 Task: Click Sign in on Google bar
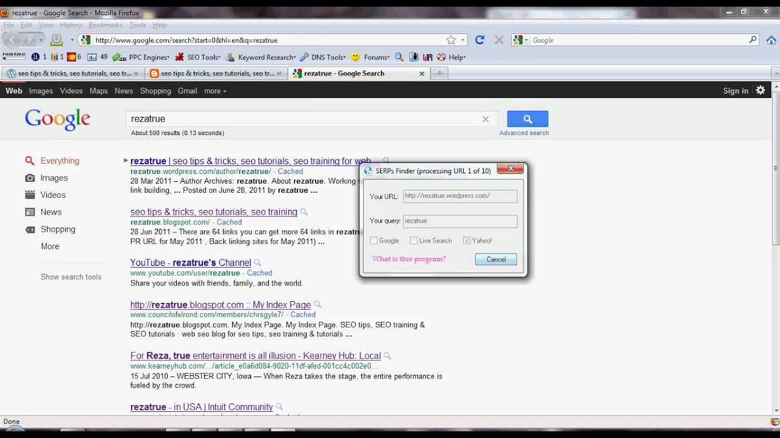(736, 91)
